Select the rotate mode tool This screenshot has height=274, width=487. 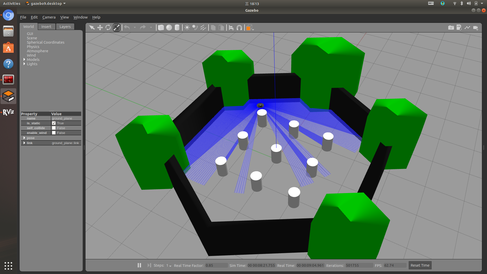(108, 27)
